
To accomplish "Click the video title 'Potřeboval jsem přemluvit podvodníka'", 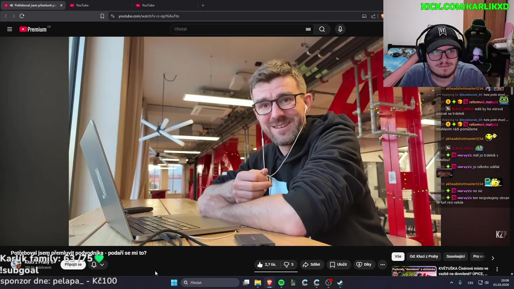I will click(x=79, y=253).
